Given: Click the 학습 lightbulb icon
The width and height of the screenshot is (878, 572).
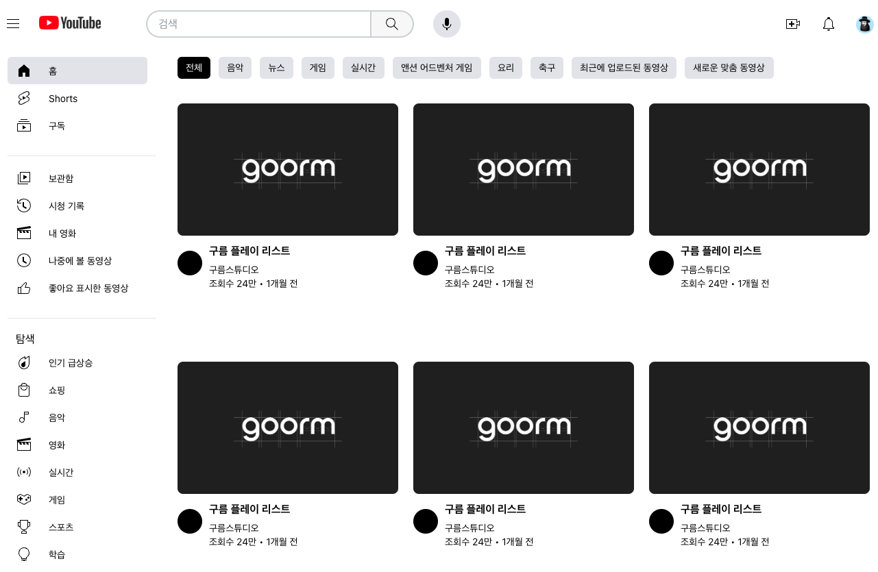Looking at the screenshot, I should pos(24,554).
